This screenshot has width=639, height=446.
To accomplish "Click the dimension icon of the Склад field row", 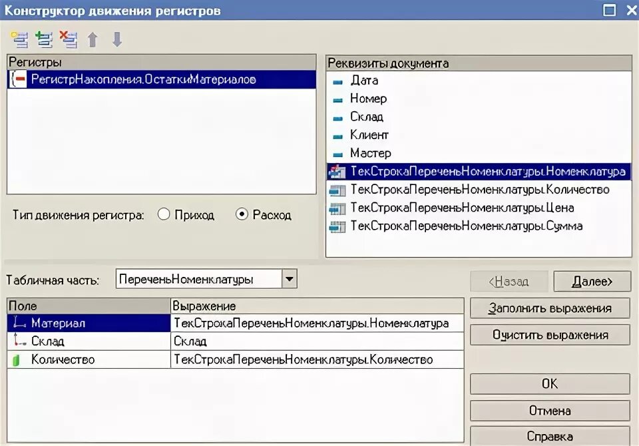I will (x=19, y=340).
